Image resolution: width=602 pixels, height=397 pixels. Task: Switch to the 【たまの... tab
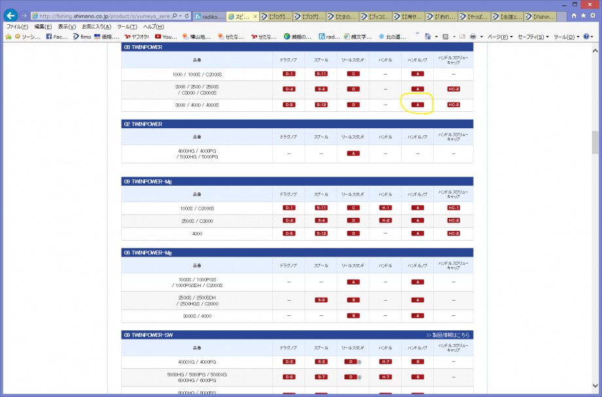pyautogui.click(x=342, y=16)
